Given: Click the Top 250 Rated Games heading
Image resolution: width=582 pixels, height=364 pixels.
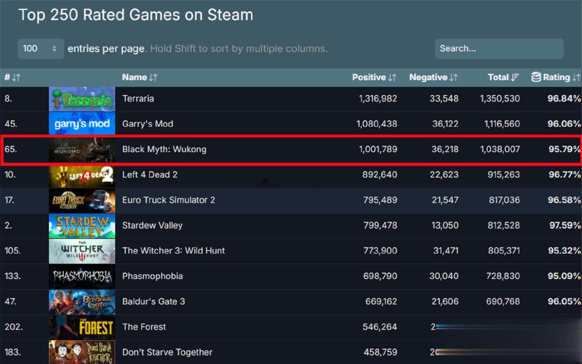Looking at the screenshot, I should coord(136,15).
